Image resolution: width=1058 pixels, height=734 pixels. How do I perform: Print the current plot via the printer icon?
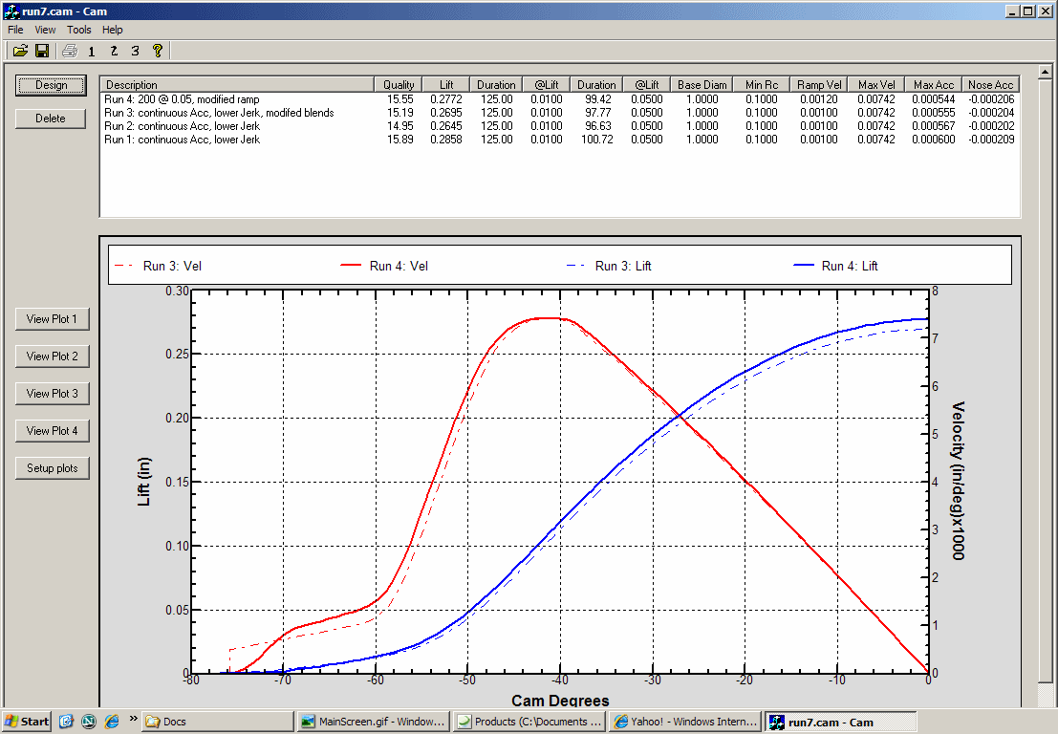click(68, 51)
